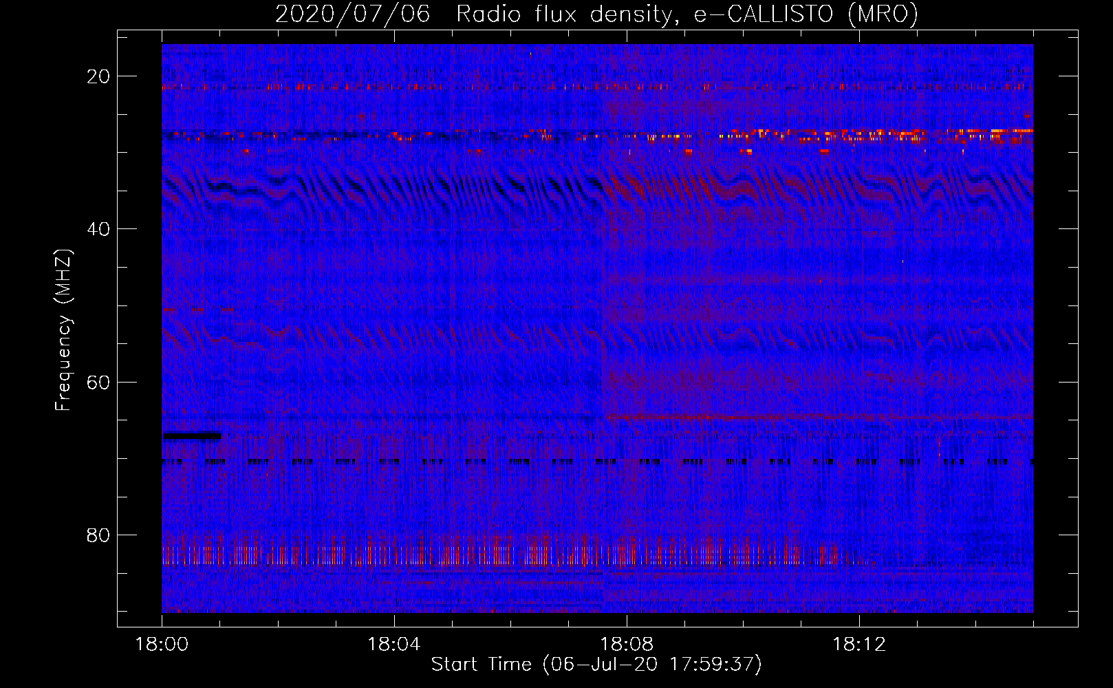Click the black horizontal bar near 67 MHz
The image size is (1113, 688).
(192, 435)
